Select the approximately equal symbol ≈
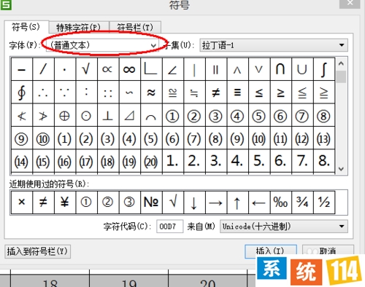This screenshot has height=287, width=365. click(151, 93)
